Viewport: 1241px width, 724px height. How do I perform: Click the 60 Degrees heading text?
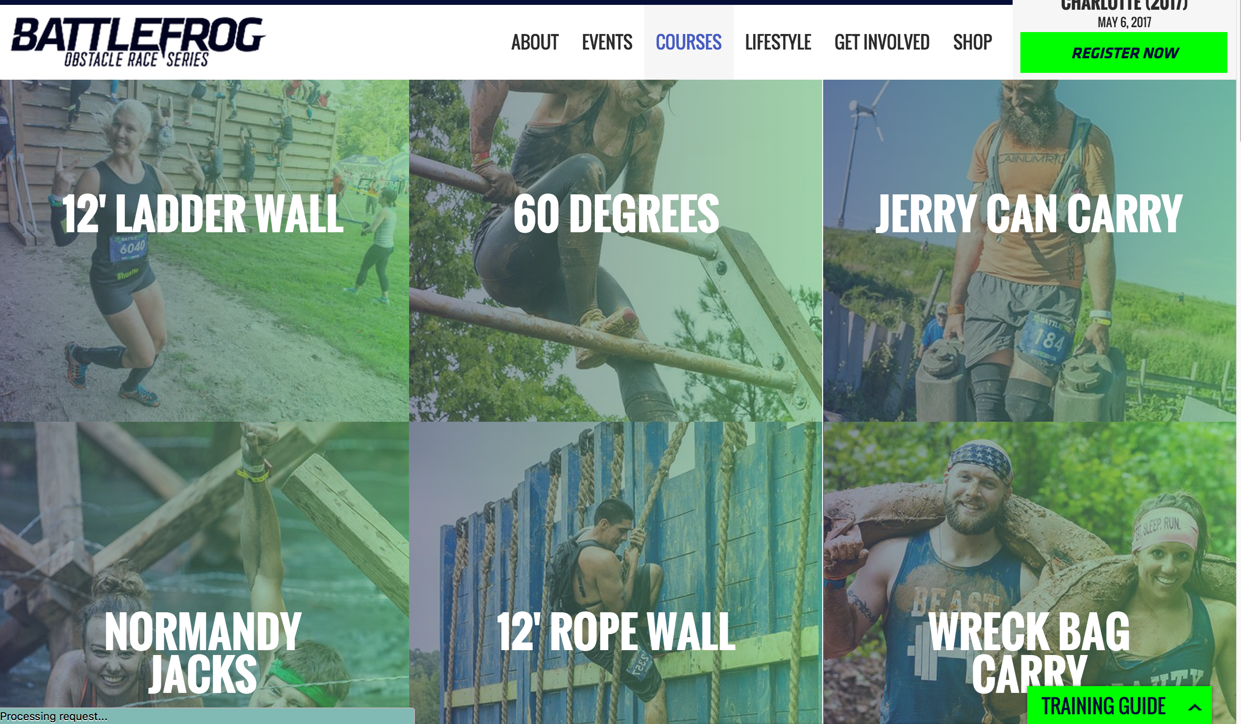(x=616, y=214)
